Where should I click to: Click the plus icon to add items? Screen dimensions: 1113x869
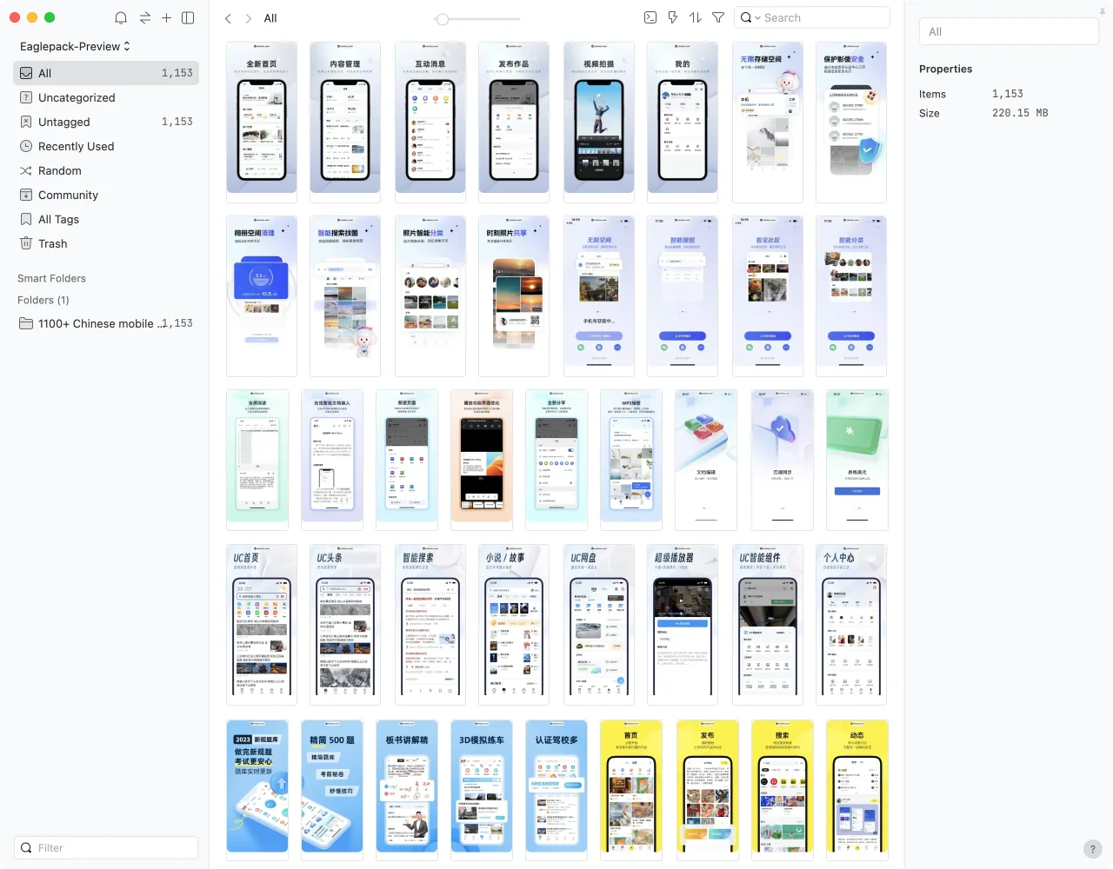(166, 18)
